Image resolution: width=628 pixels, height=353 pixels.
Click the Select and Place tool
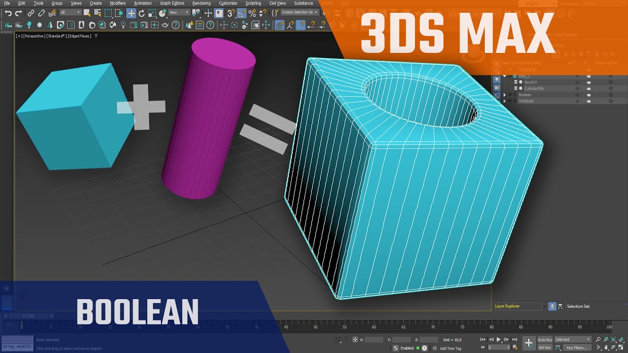162,13
